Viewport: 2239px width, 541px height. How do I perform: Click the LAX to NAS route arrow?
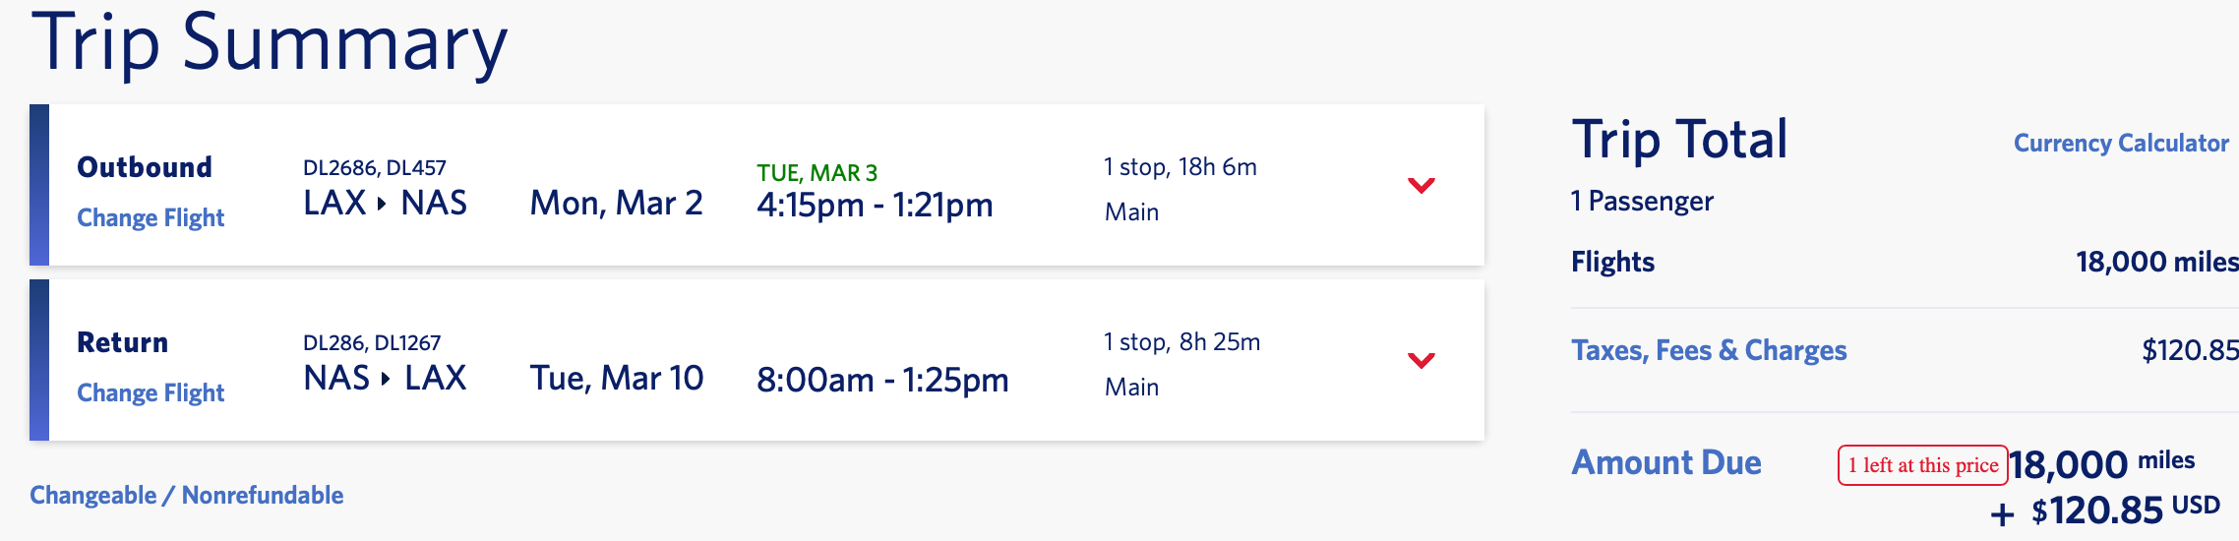point(382,204)
